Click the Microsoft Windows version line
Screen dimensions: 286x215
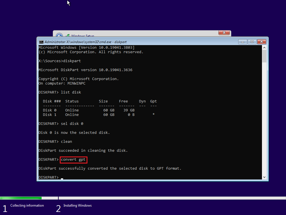click(87, 48)
